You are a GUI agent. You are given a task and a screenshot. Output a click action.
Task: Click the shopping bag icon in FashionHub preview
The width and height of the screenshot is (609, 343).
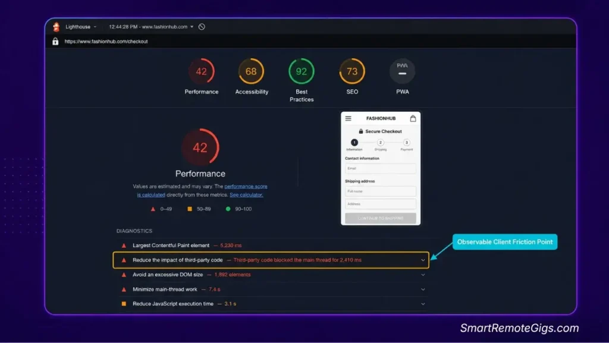click(413, 118)
